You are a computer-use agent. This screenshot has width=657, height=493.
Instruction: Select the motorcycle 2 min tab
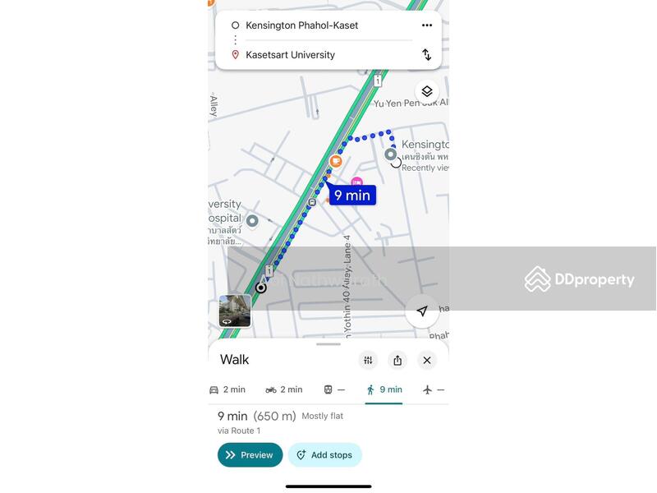[284, 389]
